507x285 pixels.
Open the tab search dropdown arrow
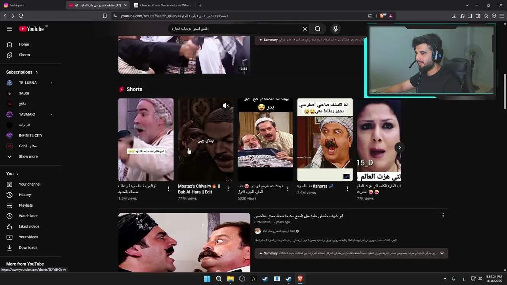pos(467,5)
